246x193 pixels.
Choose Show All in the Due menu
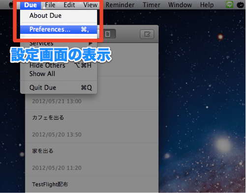(59, 74)
